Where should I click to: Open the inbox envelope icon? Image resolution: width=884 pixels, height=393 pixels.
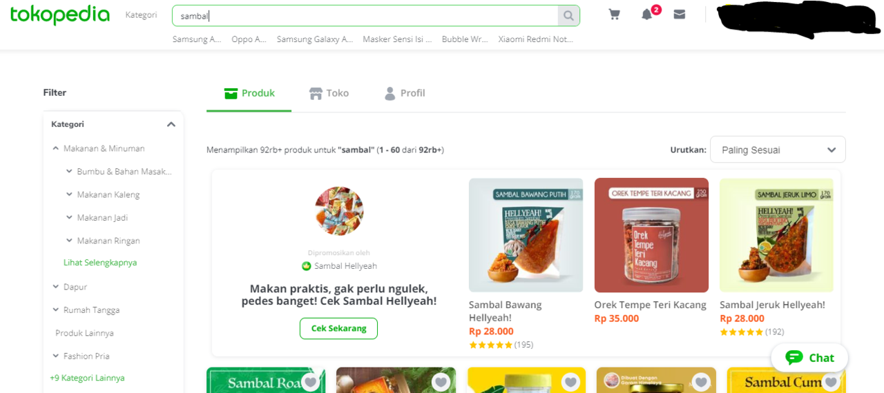680,14
